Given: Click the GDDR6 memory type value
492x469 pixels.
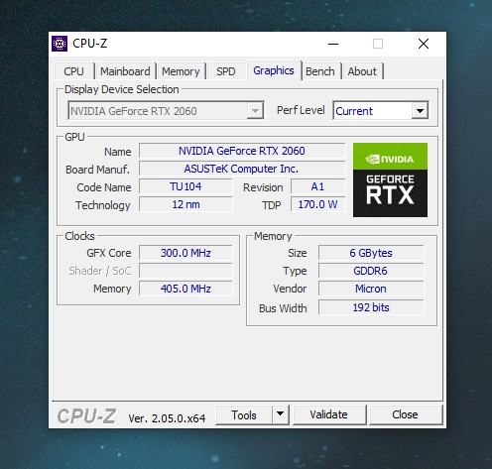Looking at the screenshot, I should [371, 271].
